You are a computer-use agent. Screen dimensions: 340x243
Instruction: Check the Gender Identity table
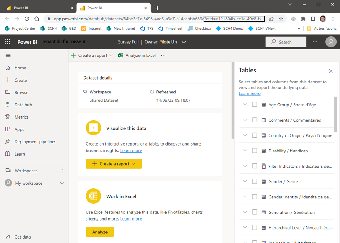point(254,197)
